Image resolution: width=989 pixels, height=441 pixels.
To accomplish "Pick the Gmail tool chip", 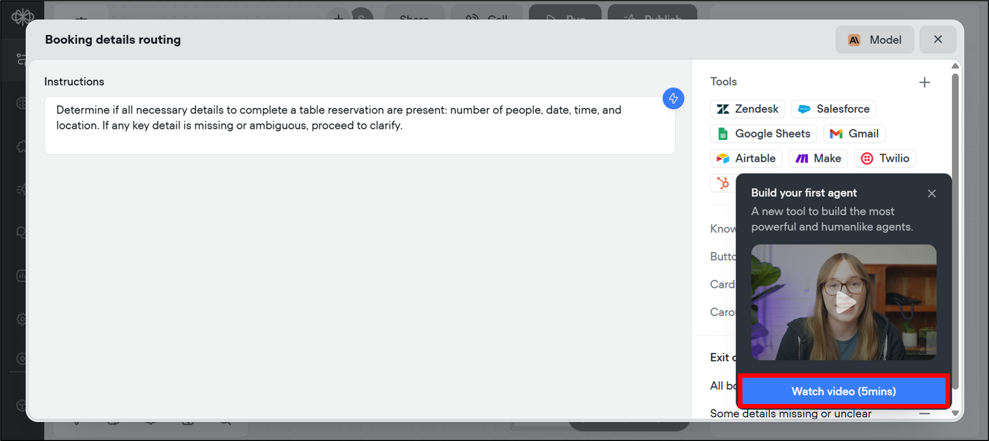I will (854, 133).
